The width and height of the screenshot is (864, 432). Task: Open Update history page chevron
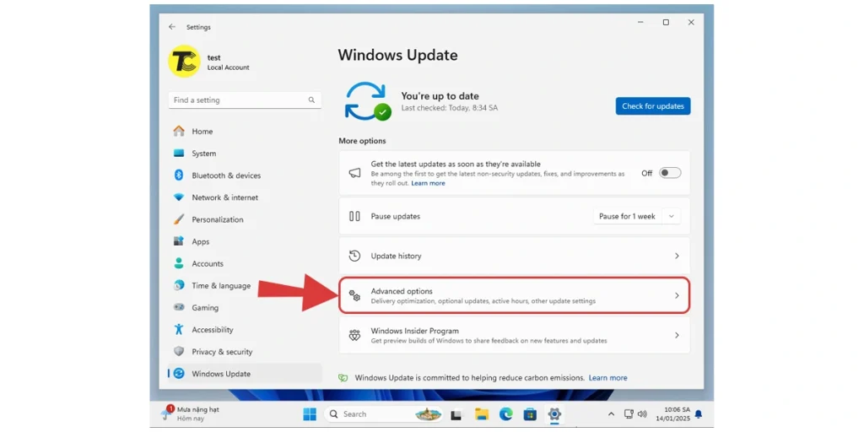pos(676,256)
